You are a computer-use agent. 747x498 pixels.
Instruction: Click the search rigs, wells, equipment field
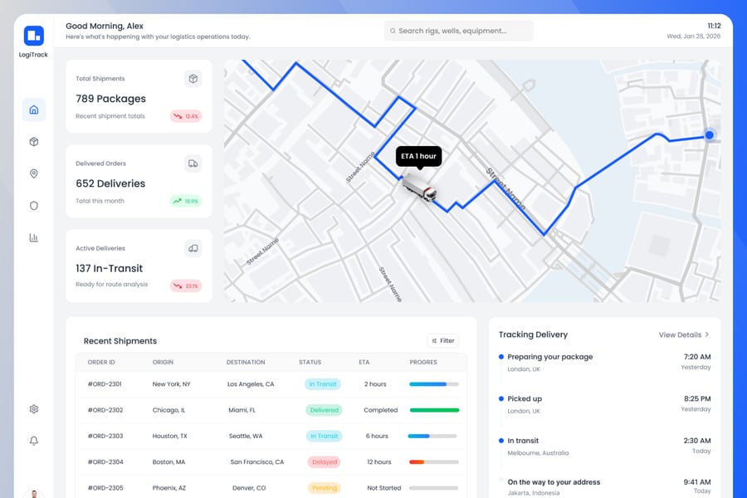click(458, 31)
